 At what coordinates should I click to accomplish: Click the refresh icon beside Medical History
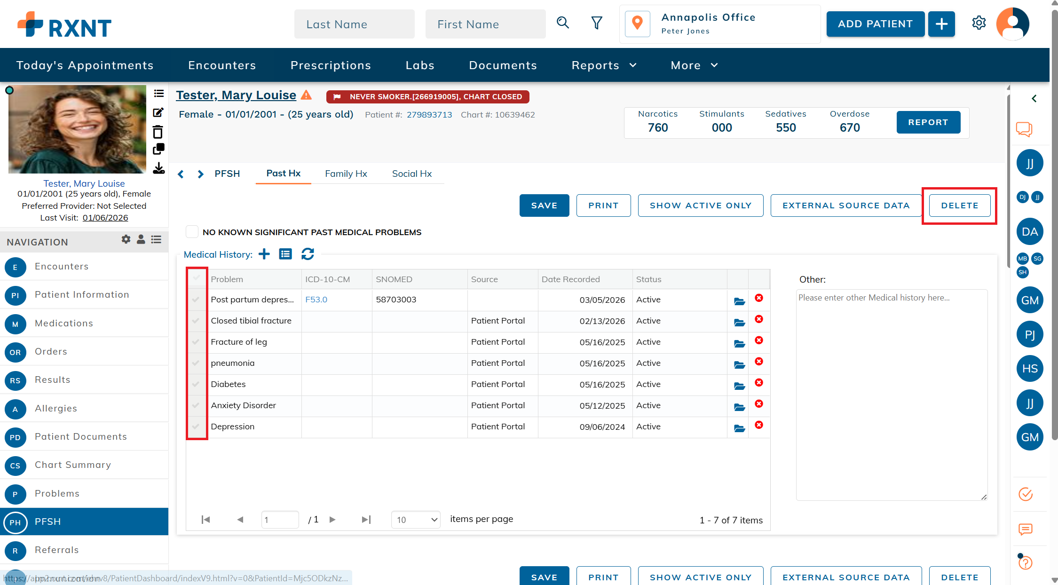coord(308,254)
